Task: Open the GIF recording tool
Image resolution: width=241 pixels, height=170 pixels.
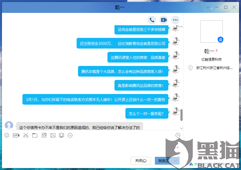Action: pos(16,135)
